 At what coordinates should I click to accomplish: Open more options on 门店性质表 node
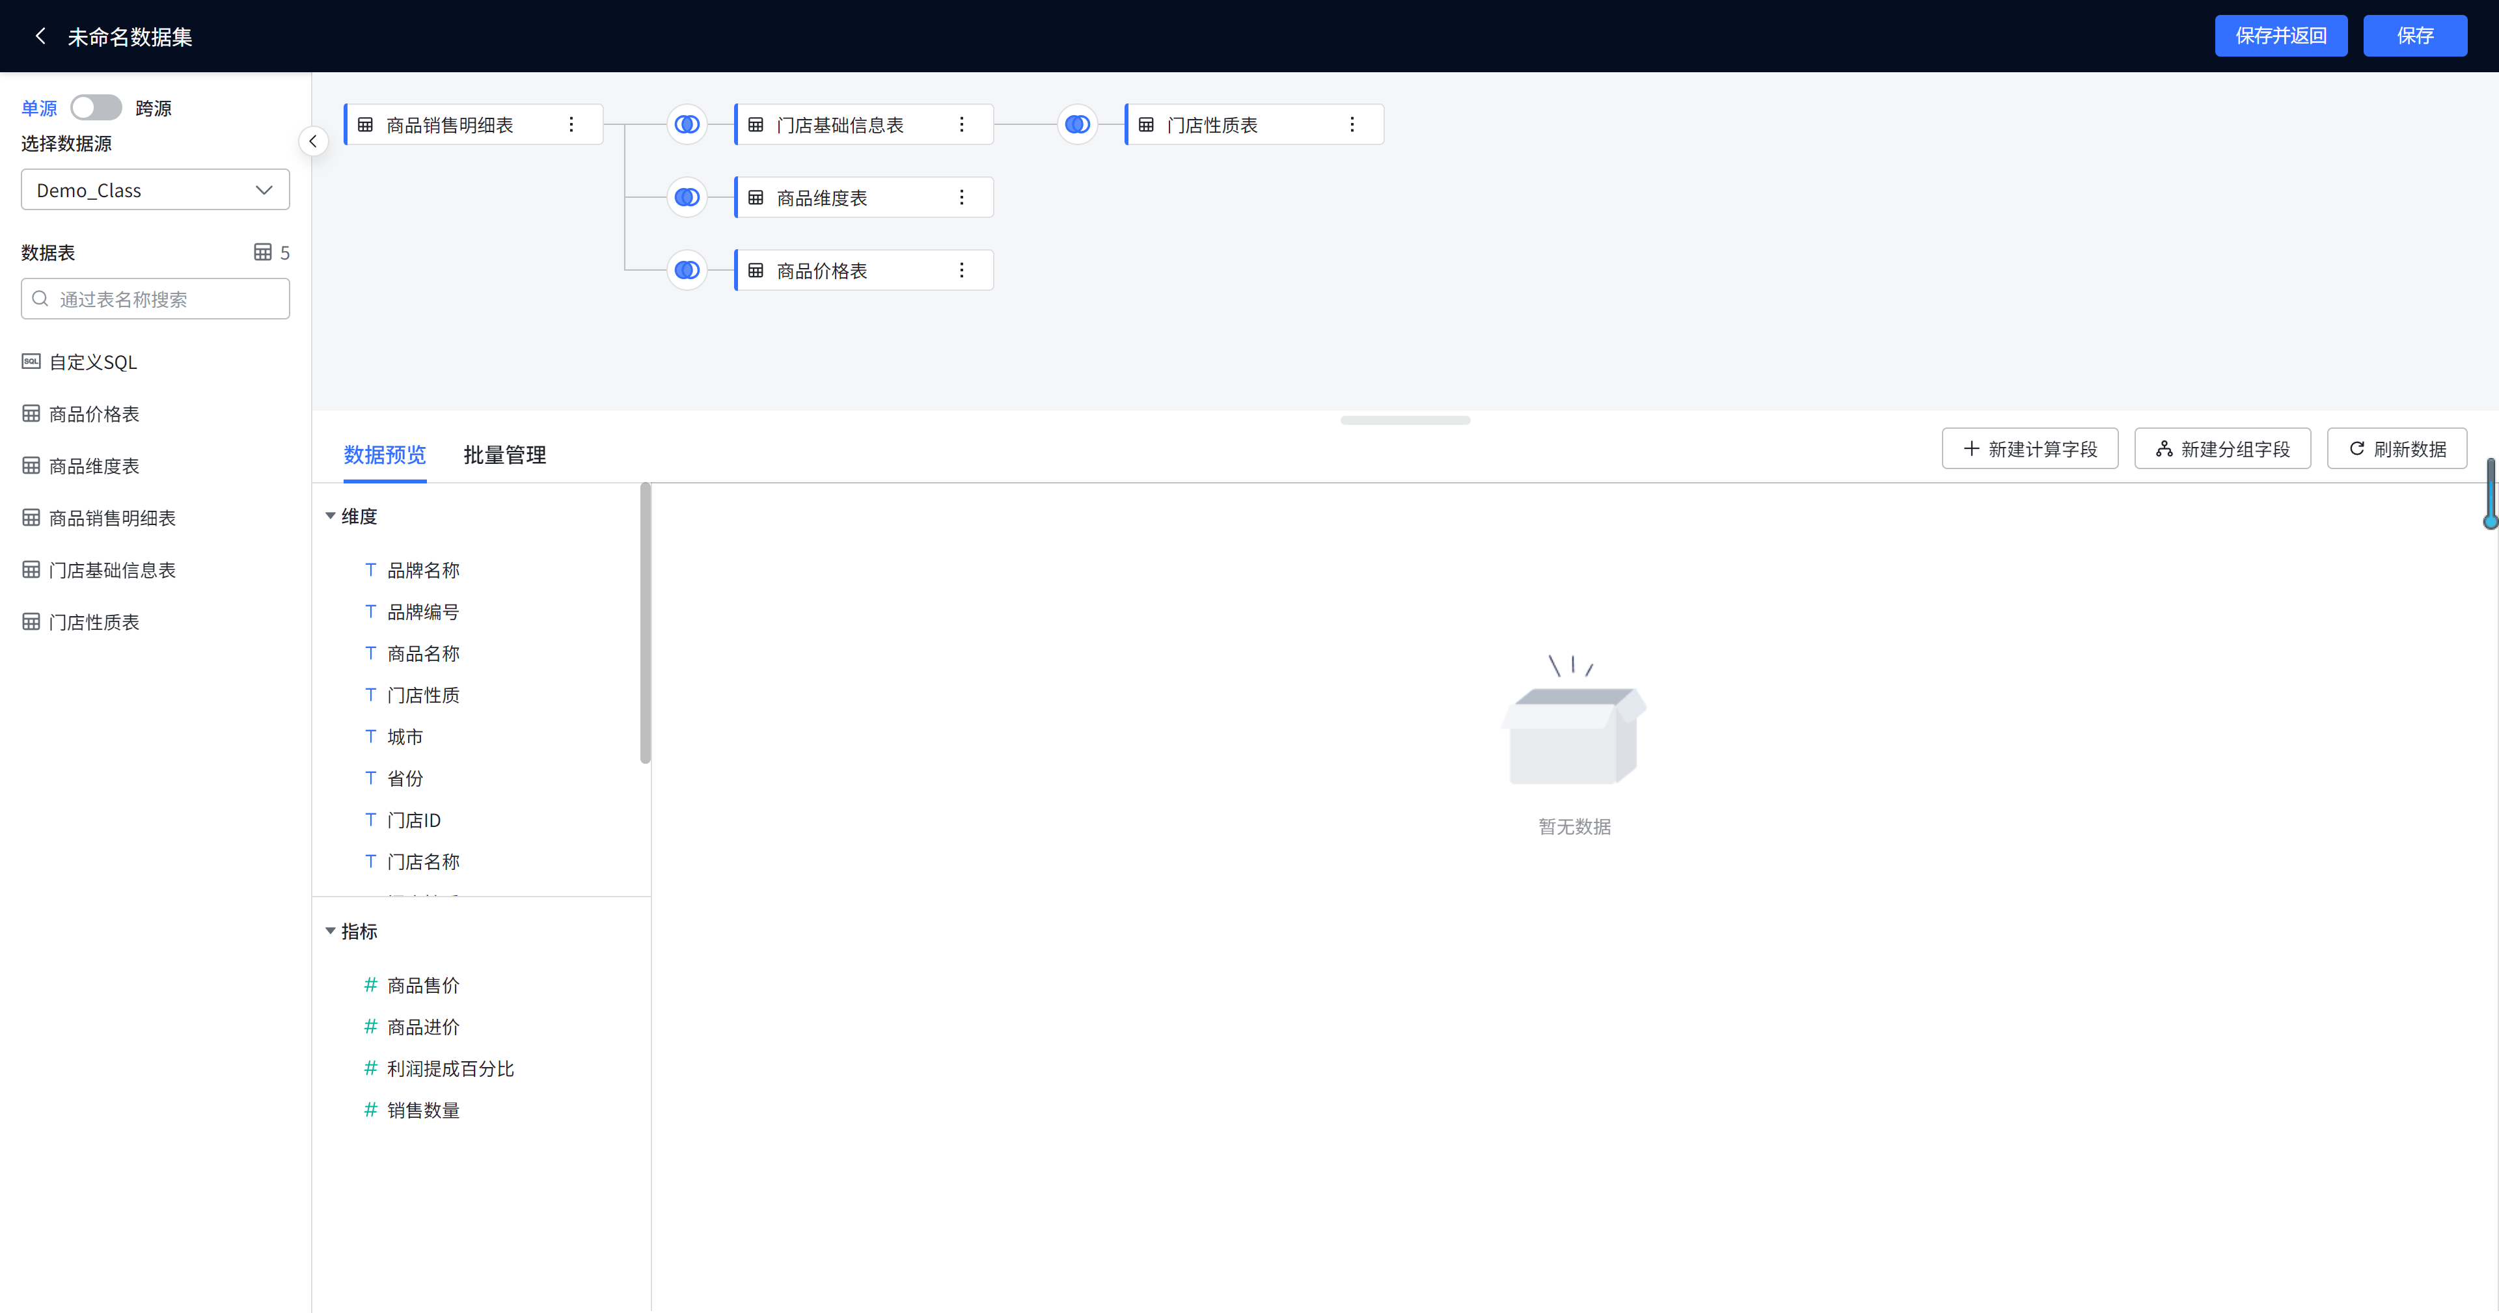tap(1352, 124)
